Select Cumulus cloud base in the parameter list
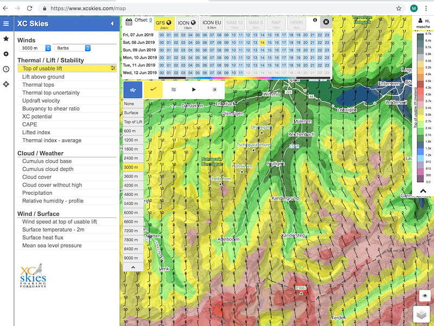The image size is (434, 326). coord(47,161)
